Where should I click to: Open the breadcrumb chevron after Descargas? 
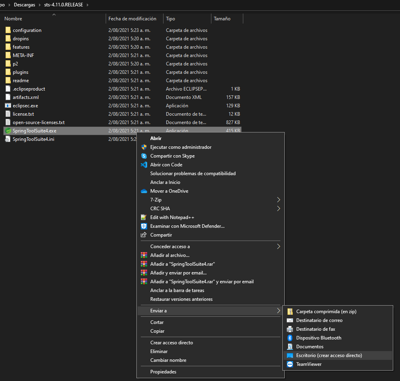(x=39, y=5)
